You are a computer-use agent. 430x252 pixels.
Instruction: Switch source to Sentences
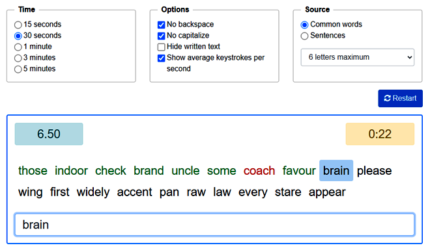pyautogui.click(x=304, y=36)
